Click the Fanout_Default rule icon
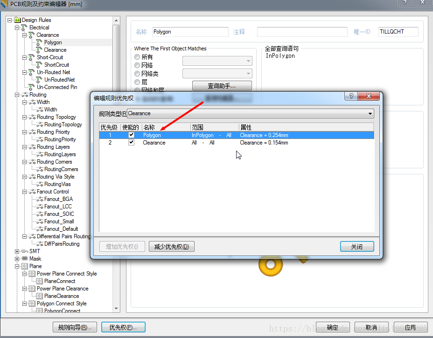 coord(40,229)
